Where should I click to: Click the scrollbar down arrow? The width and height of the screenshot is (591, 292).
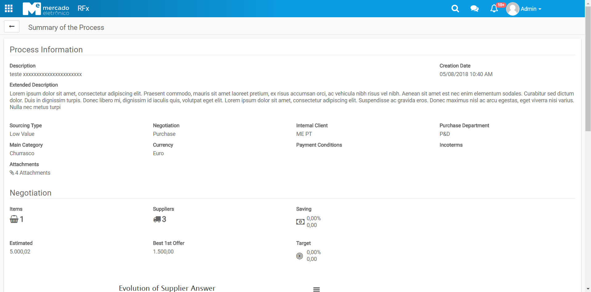coord(588,289)
